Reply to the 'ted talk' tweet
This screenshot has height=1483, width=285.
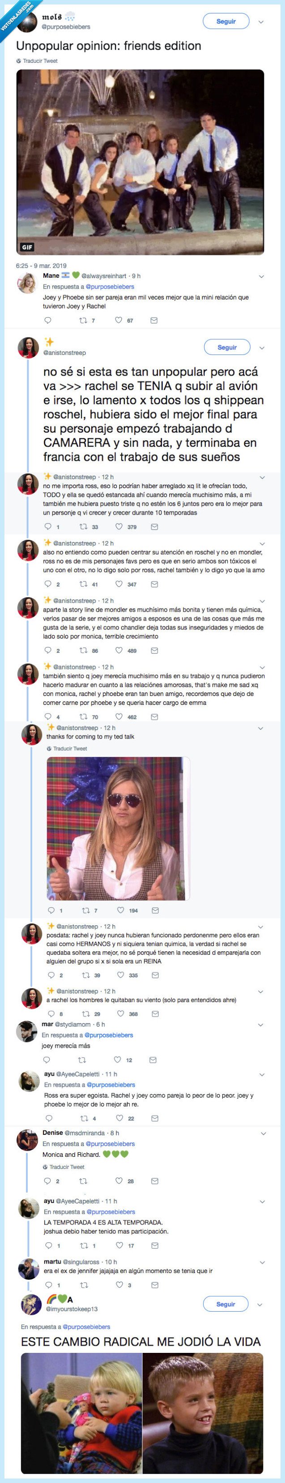tap(51, 910)
